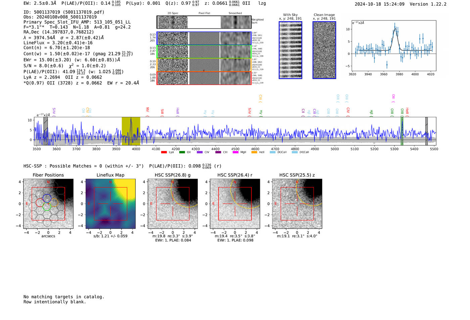Viewport: 470px width, 320px height.
Task: Click the red CIV line marker
Action: coord(348,112)
